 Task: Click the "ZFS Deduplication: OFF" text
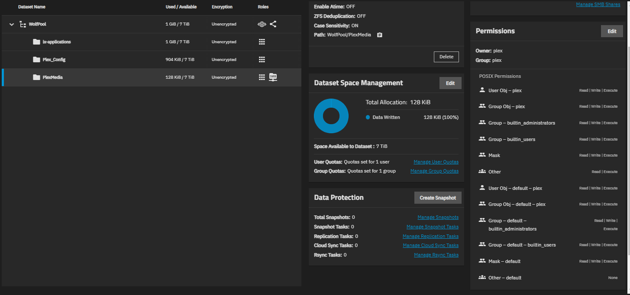pos(340,16)
